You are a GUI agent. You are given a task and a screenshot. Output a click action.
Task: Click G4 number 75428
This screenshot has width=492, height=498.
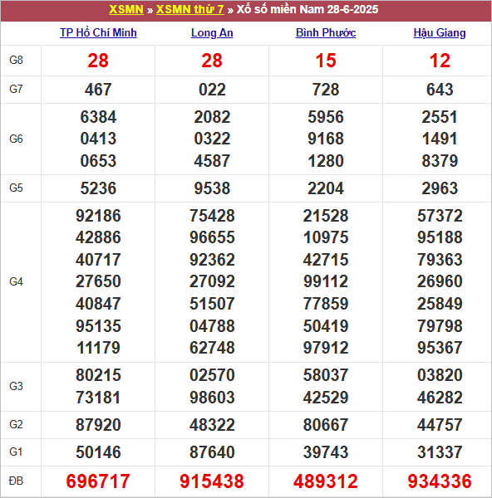coord(212,216)
